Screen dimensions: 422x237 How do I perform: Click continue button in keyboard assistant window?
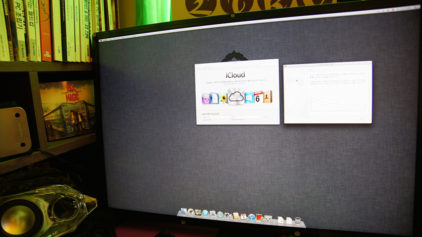[362, 119]
